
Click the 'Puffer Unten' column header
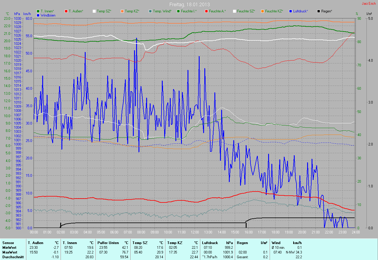108,243
